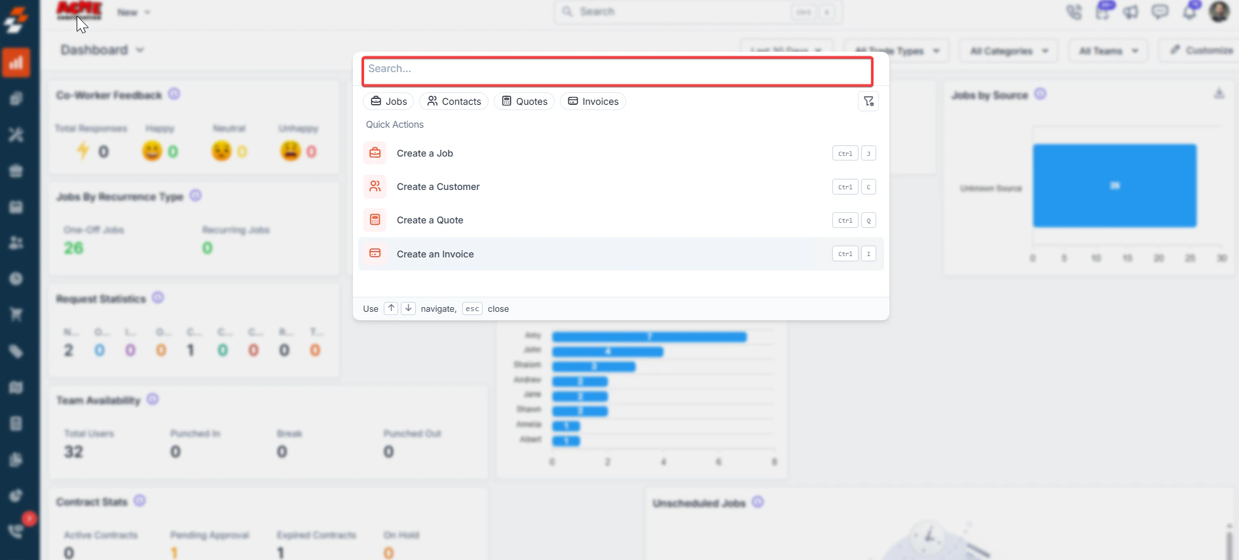Click the app logo atop the sidebar
The width and height of the screenshot is (1239, 560).
point(16,20)
